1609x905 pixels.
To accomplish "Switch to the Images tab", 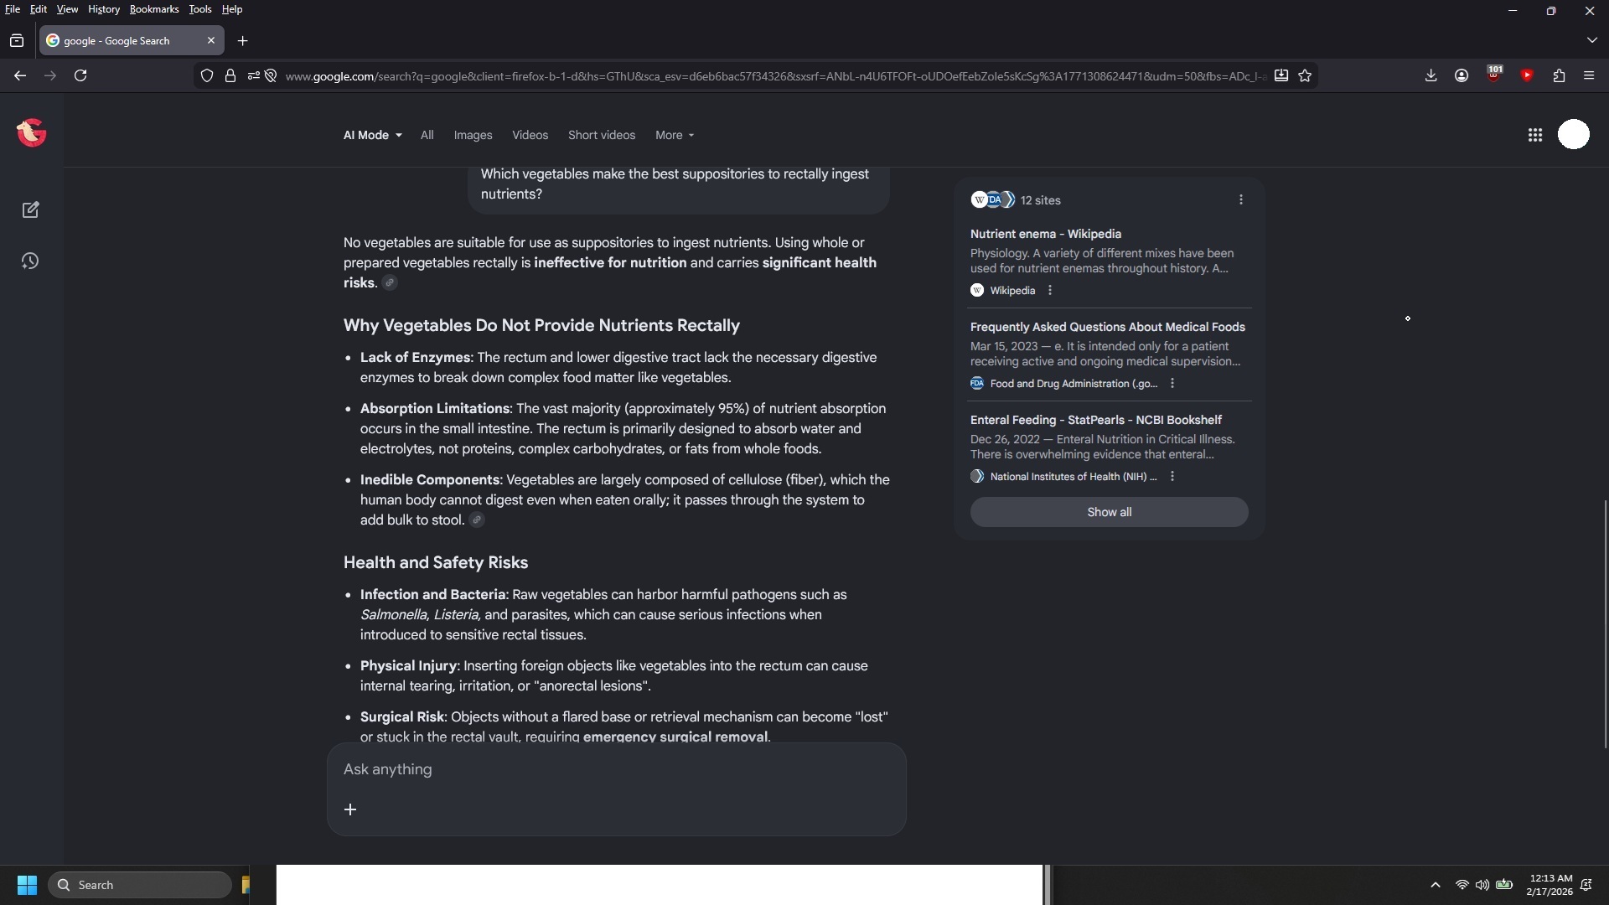I will click(x=473, y=135).
